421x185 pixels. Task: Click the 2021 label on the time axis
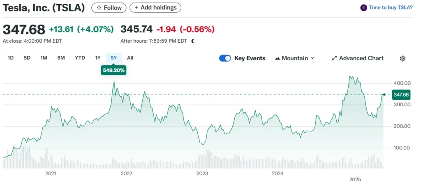pos(51,174)
